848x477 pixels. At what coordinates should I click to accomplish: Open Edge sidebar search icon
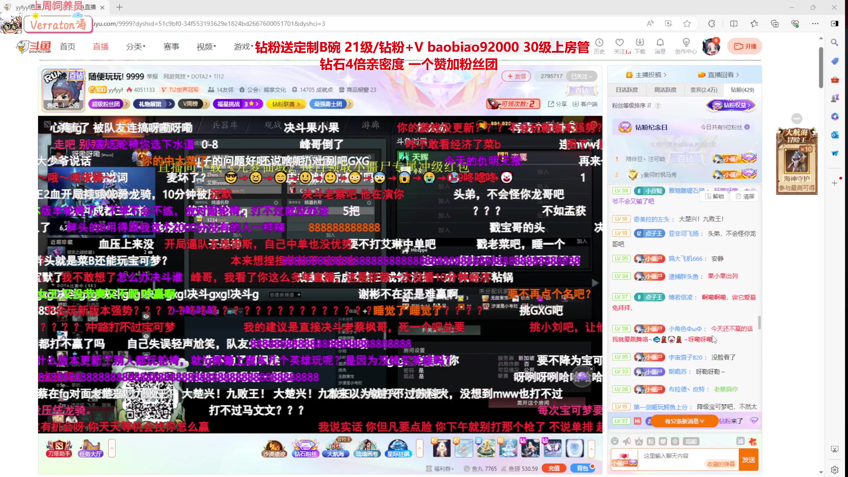click(834, 42)
